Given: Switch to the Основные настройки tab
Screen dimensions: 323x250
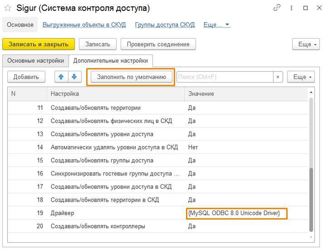Looking at the screenshot, I should (36, 61).
